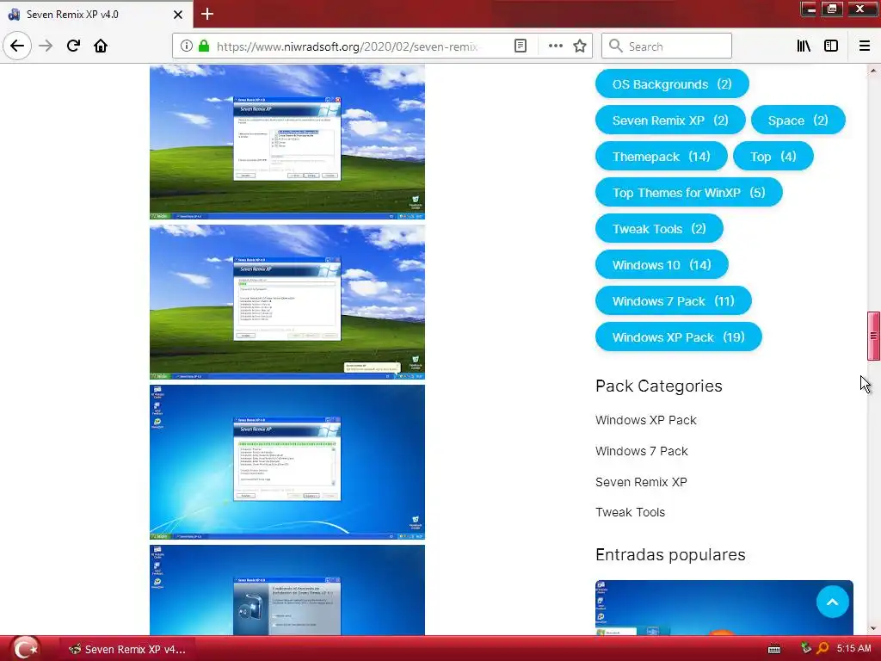Open the OS Backgrounds (2) tag

coord(672,84)
